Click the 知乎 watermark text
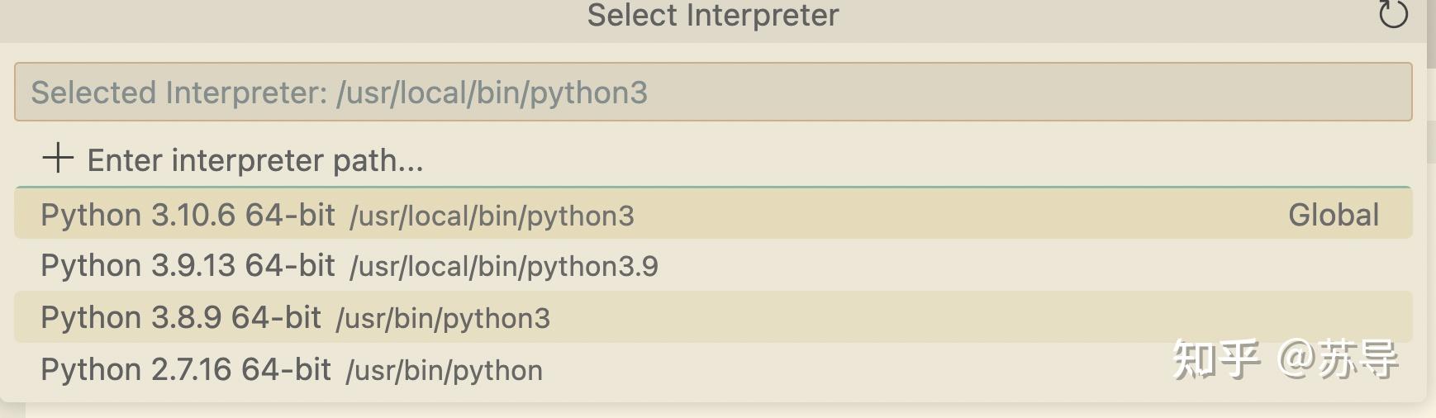Screen dimensions: 1436x418 [x=1216, y=359]
